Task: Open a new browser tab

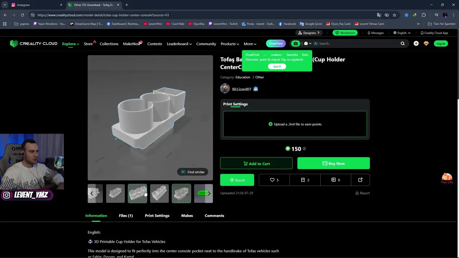Action: pos(127,5)
